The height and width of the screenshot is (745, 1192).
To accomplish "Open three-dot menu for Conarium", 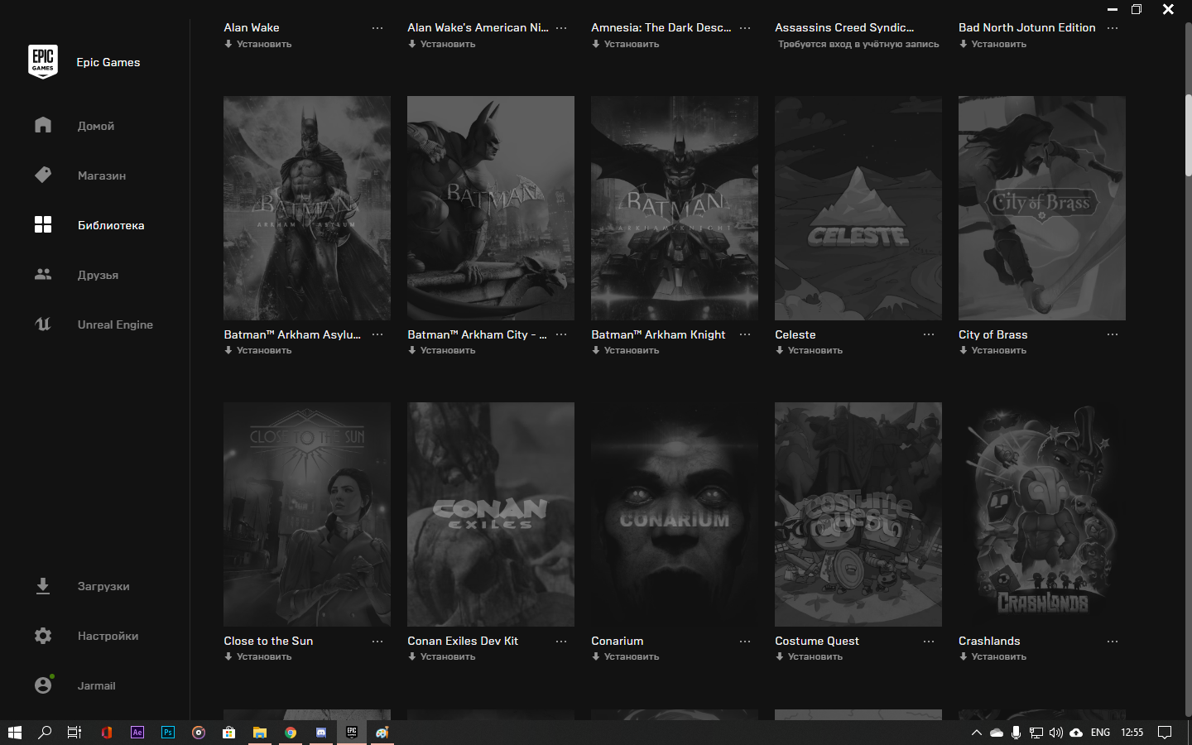I will 745,642.
